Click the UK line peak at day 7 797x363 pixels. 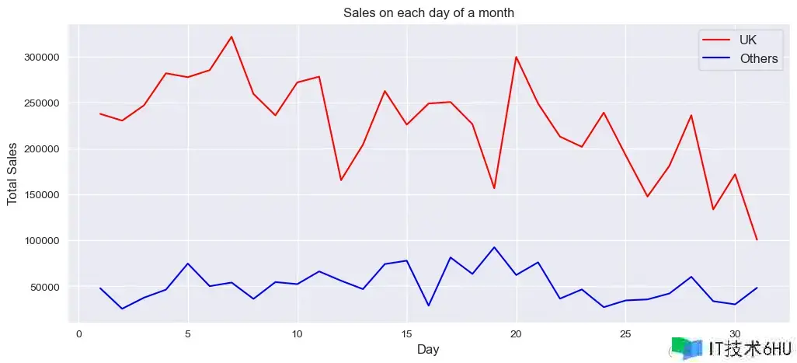tap(231, 37)
